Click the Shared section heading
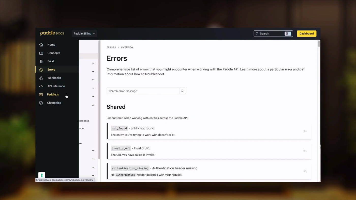The width and height of the screenshot is (356, 200). pyautogui.click(x=116, y=107)
